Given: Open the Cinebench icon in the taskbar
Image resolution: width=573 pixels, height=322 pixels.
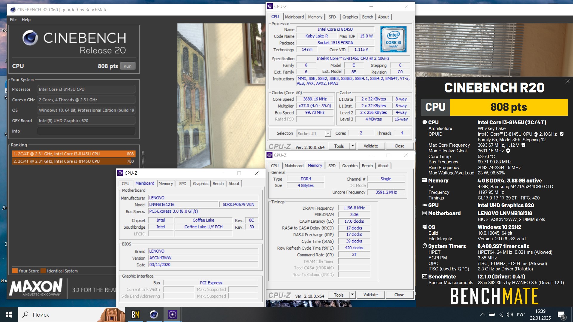Looking at the screenshot, I should point(154,315).
